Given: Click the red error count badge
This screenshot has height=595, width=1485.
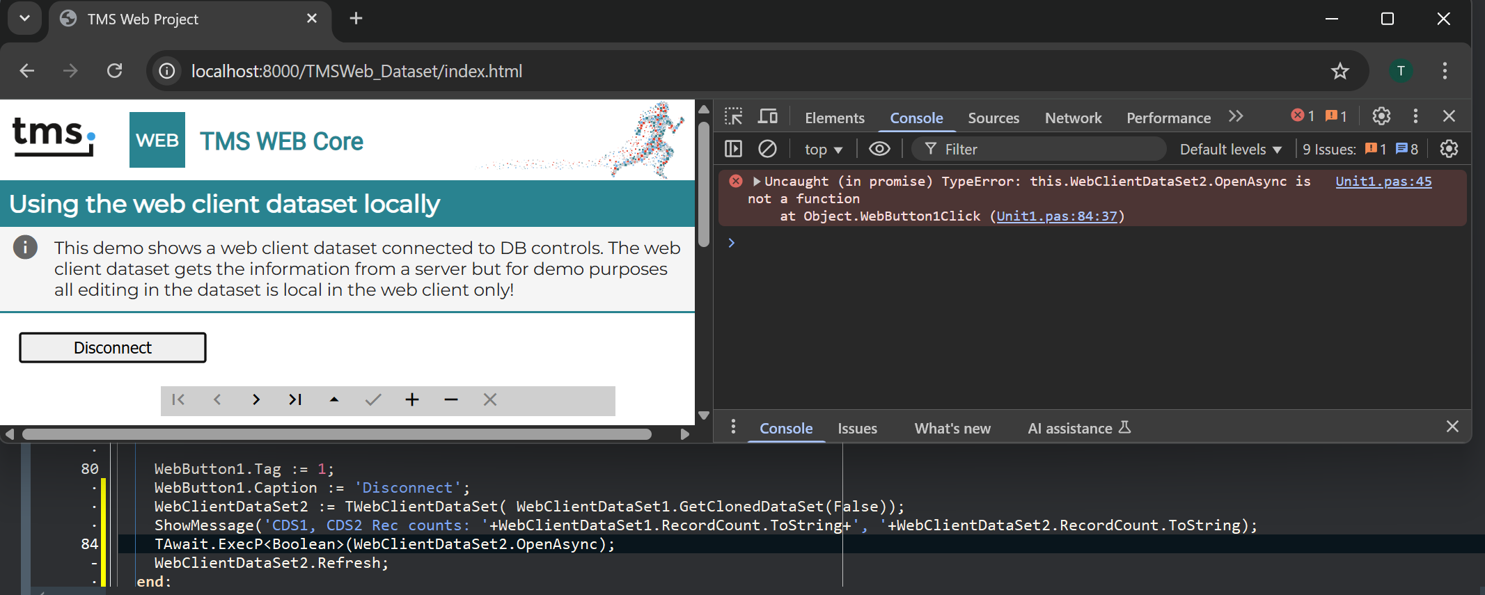Looking at the screenshot, I should point(1303,116).
